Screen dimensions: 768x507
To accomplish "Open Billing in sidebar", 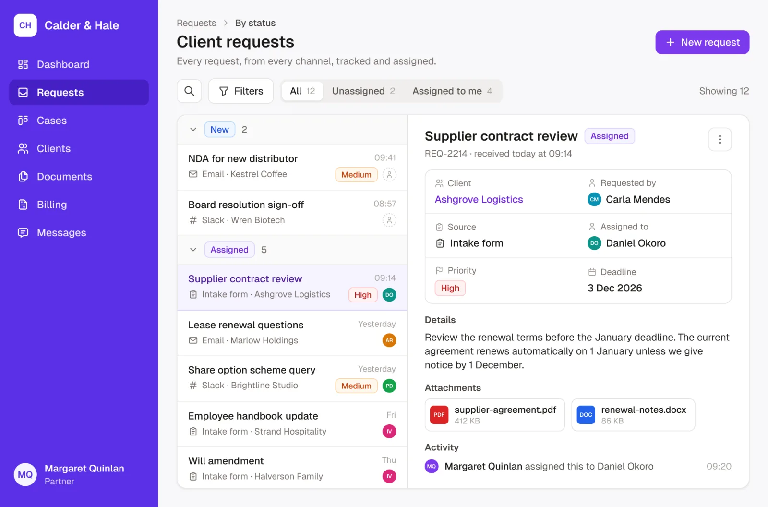I will [79, 205].
